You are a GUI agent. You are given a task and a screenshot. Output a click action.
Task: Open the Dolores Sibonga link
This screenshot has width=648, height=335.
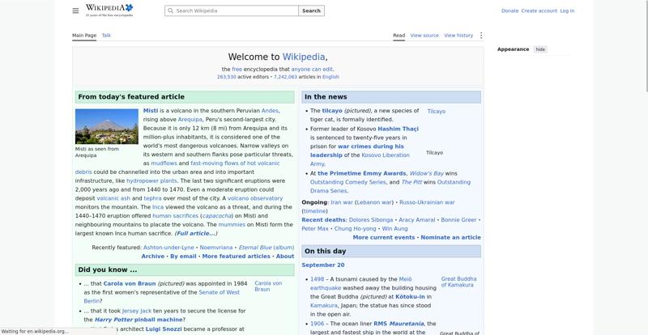(371, 220)
